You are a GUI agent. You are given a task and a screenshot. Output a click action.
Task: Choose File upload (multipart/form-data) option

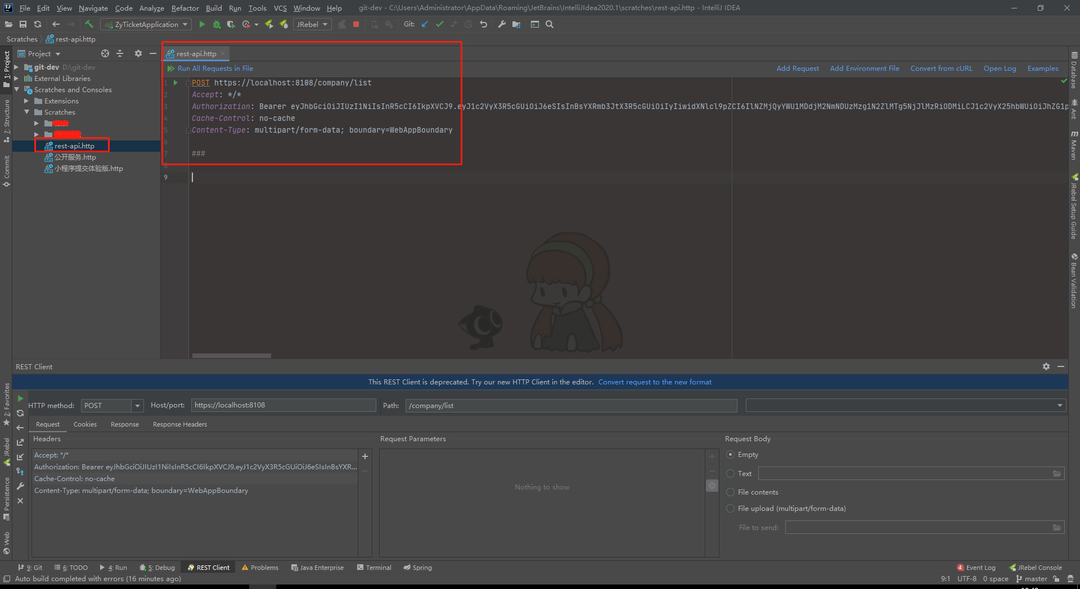tap(730, 508)
